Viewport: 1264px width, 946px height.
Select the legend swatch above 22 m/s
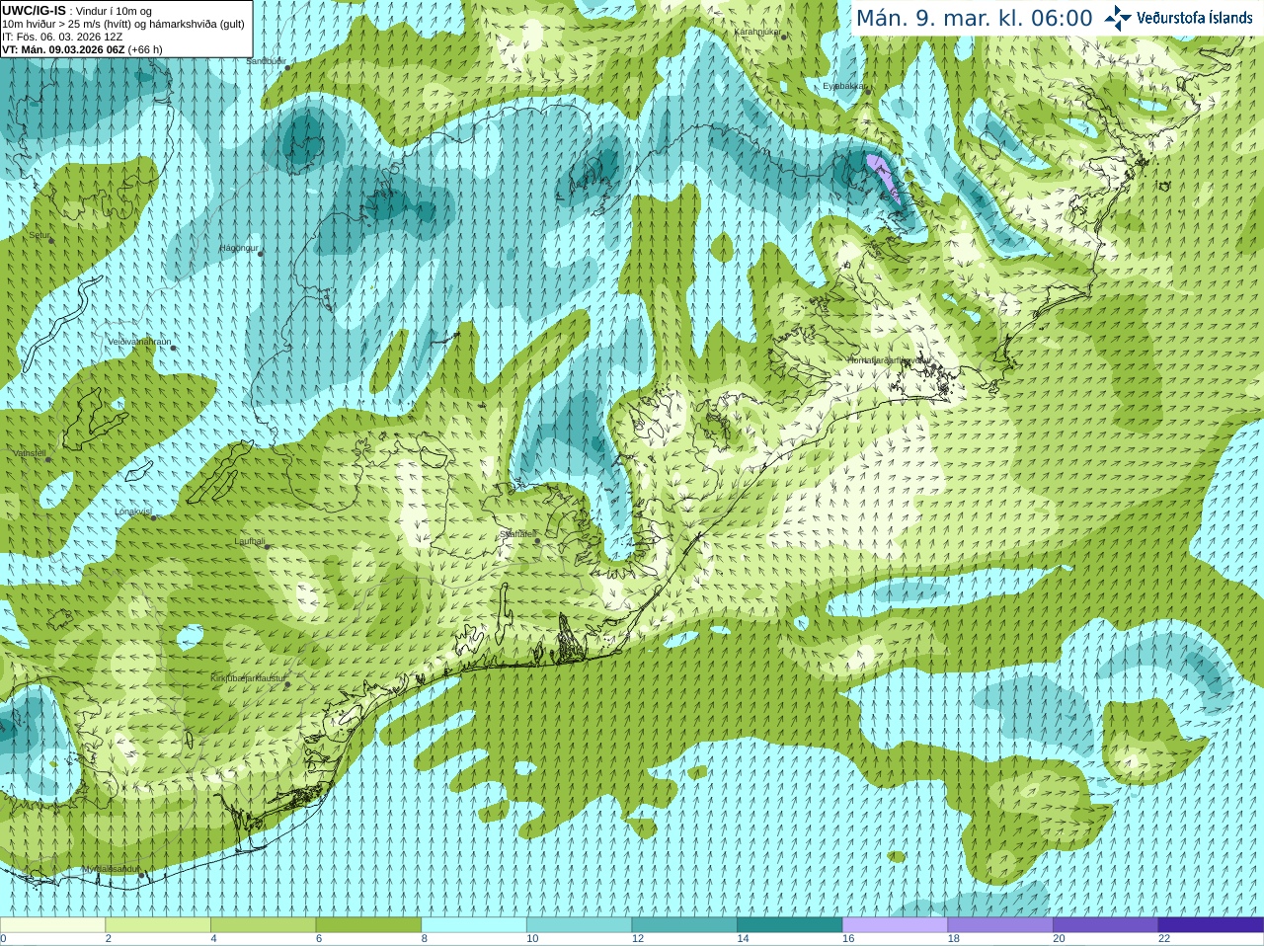click(x=1211, y=925)
